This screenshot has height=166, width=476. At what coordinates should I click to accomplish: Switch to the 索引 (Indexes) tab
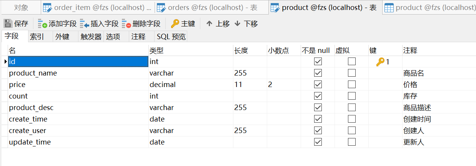point(37,37)
